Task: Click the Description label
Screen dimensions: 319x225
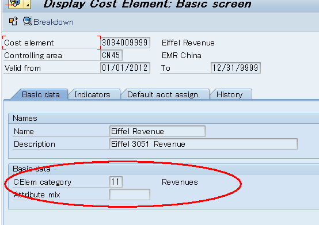Action: point(35,144)
